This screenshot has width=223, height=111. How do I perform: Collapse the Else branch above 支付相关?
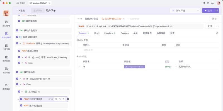click(20, 84)
